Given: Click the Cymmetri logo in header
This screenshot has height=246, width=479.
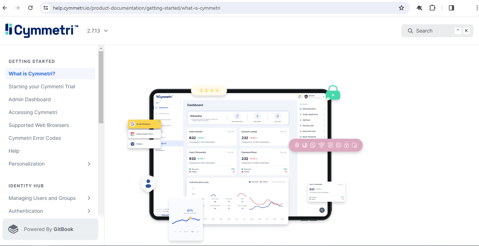Looking at the screenshot, I should (41, 31).
